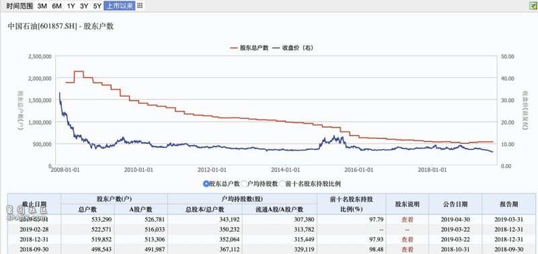Click the 公告日期 column header
The image size is (538, 254).
tap(455, 204)
